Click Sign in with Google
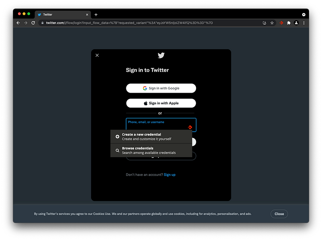 coord(161,88)
